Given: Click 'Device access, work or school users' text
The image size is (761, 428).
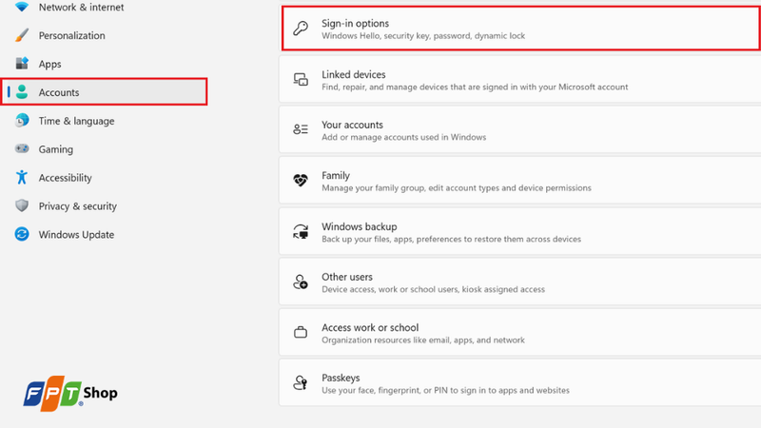Looking at the screenshot, I should click(x=434, y=289).
